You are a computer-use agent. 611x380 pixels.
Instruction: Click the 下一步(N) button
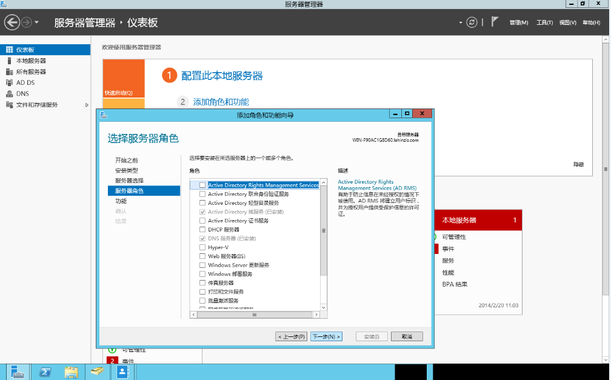(326, 336)
